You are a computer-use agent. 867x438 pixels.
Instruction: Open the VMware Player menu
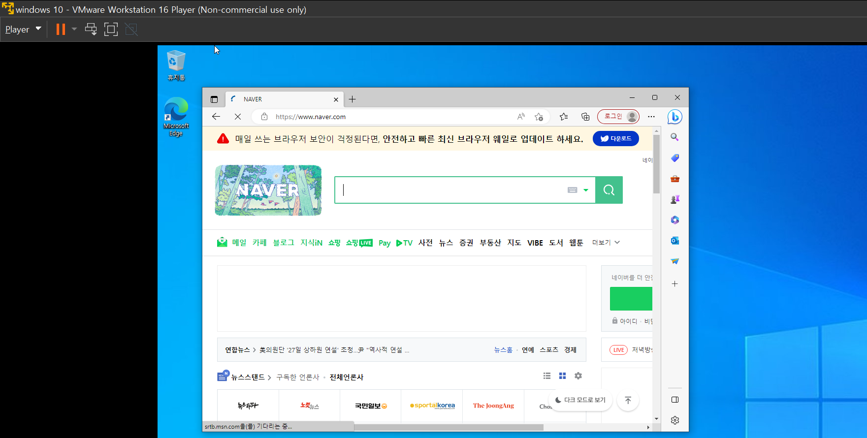(23, 30)
